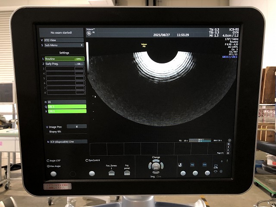Toggle the HI harmonic imaging button
Viewport: 276px width, 207px height.
67,102
